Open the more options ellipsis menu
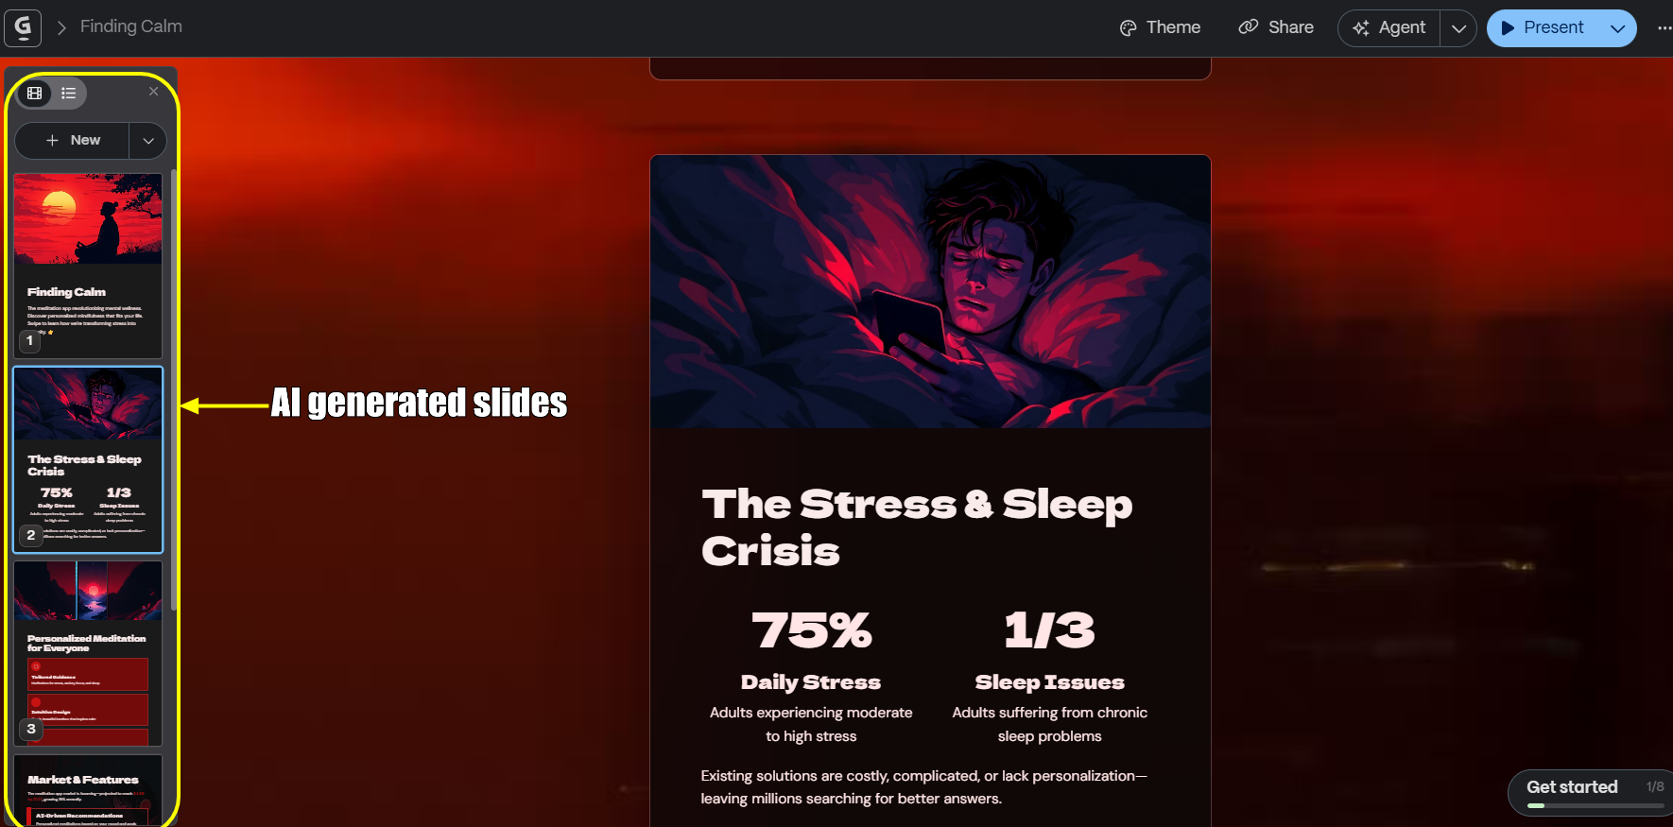 [1664, 27]
